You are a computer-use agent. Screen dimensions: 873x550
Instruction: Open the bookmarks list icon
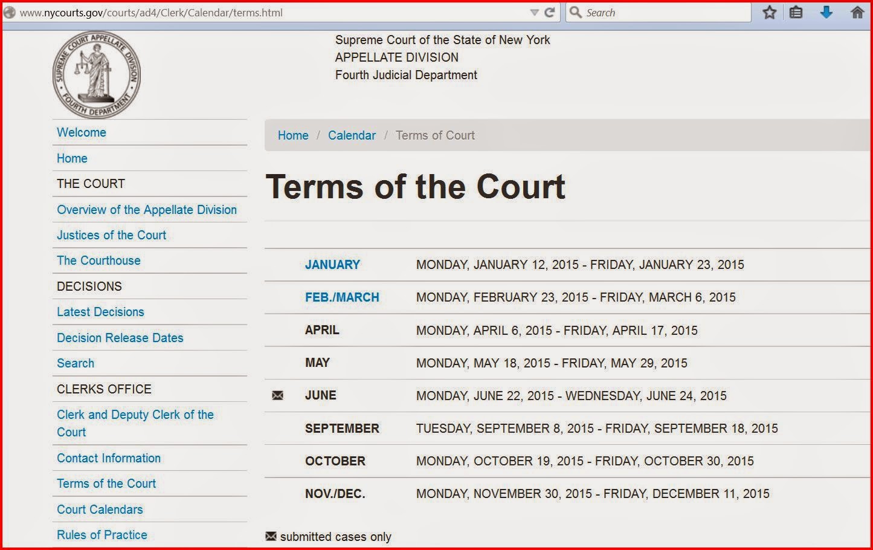click(796, 12)
